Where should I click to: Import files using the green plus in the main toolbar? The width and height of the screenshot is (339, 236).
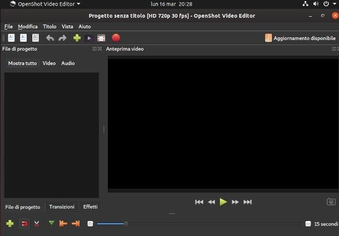point(77,38)
